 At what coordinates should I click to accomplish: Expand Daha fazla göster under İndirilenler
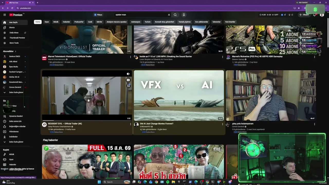tap(14, 142)
